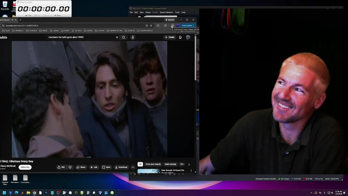Open the Help menu in OBS
Viewport: 348px width, 196px height.
[x=184, y=12]
